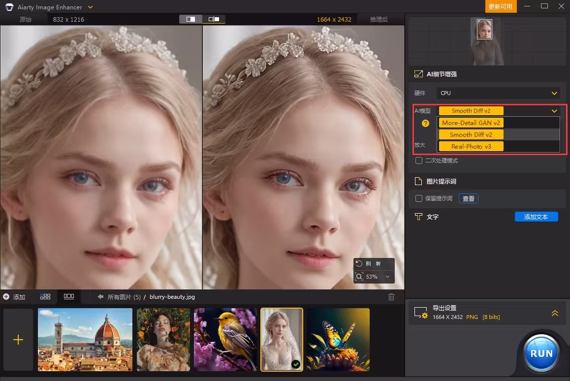Expand the AI model selector showing Smooth Diff v2
Viewport: 570px width, 381px height.
(498, 111)
